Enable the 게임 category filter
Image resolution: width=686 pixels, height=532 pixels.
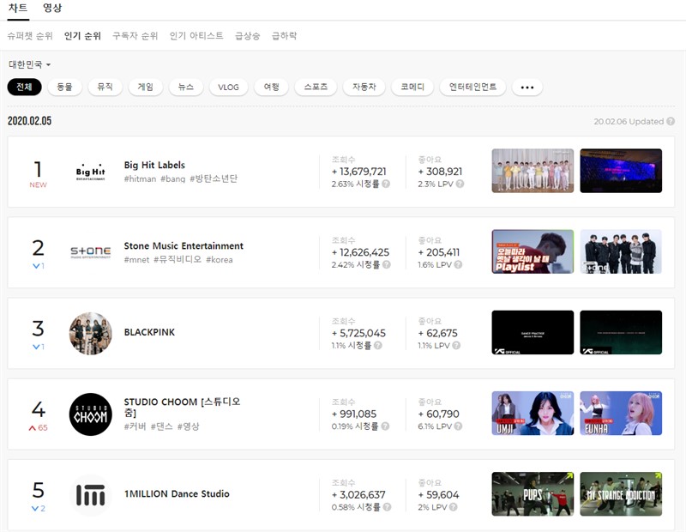[x=146, y=88]
